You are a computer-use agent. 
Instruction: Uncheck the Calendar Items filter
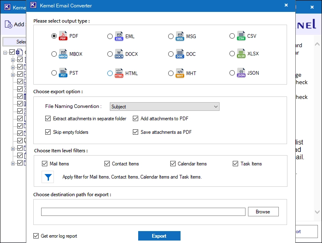173,163
